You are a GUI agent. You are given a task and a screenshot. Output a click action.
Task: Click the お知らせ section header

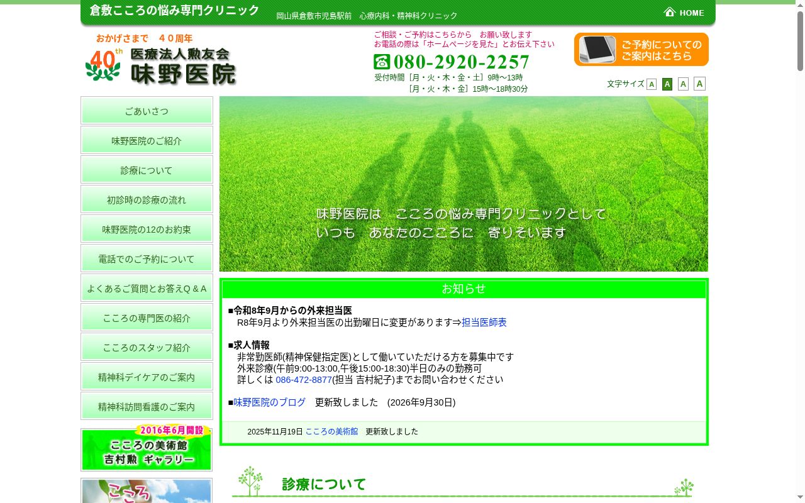(x=464, y=289)
